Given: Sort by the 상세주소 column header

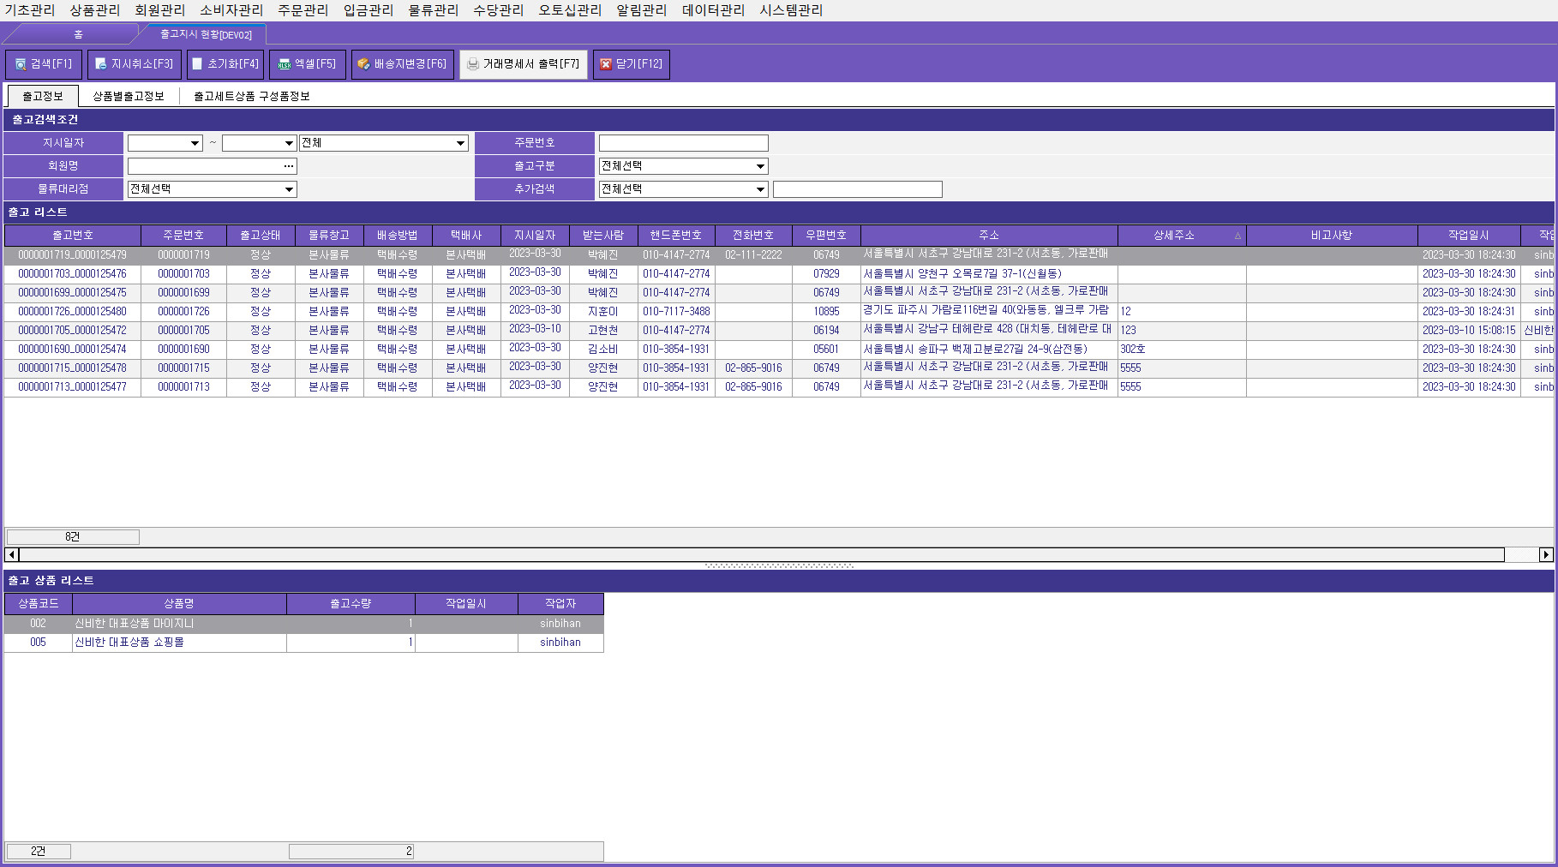Looking at the screenshot, I should pyautogui.click(x=1173, y=235).
